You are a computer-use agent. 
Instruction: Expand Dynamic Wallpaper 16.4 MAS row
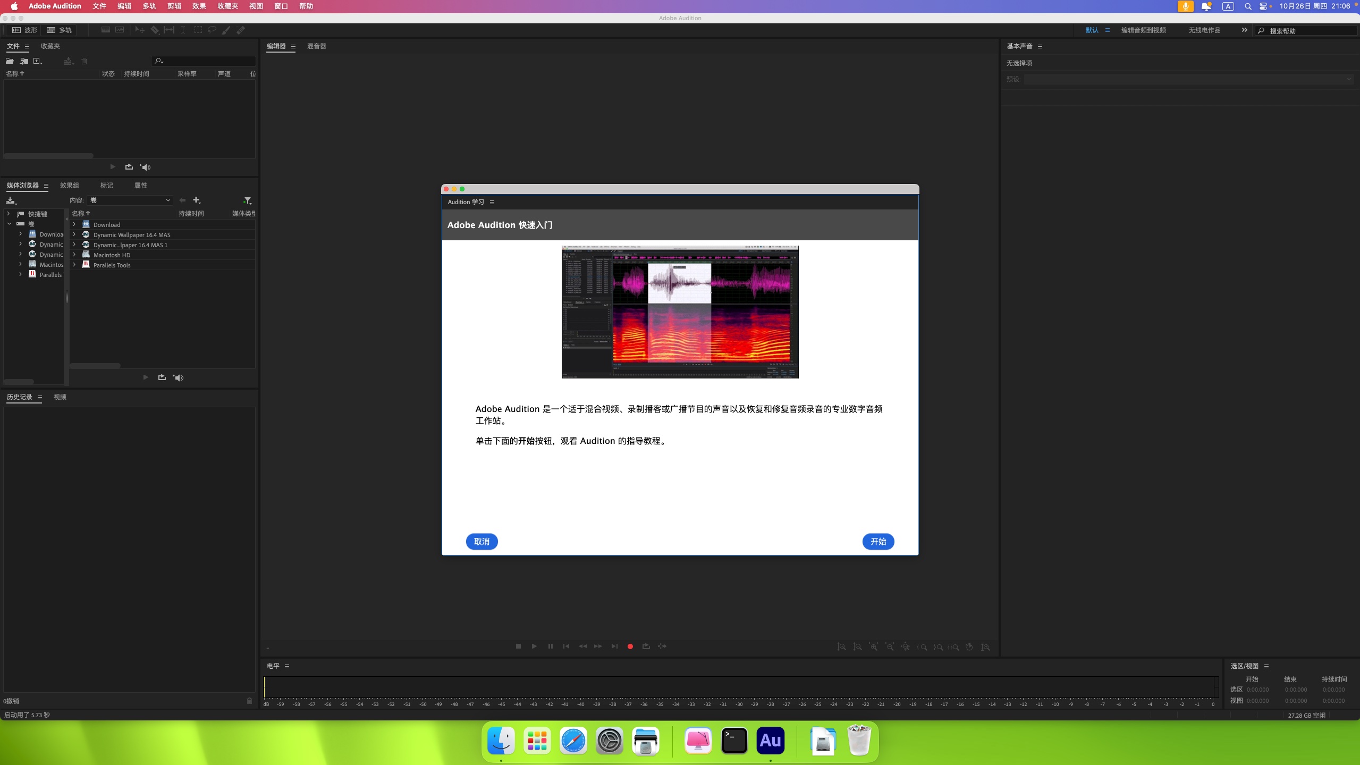tap(74, 235)
